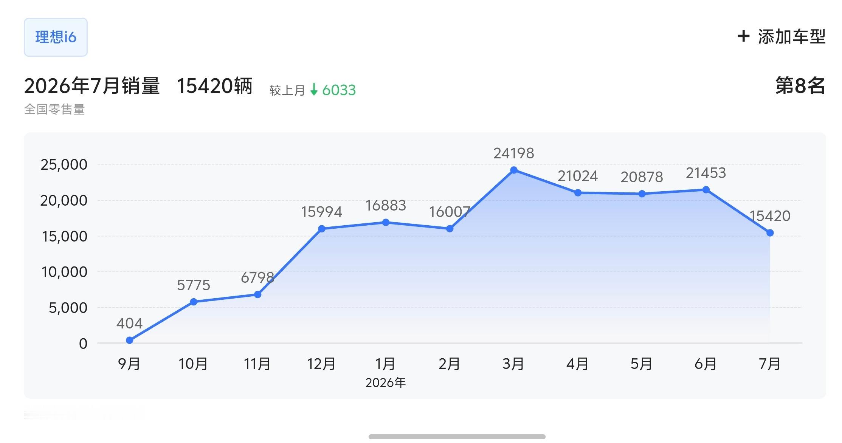Click the 15420辆 sales figure in the header
This screenshot has height=443, width=842.
214,86
